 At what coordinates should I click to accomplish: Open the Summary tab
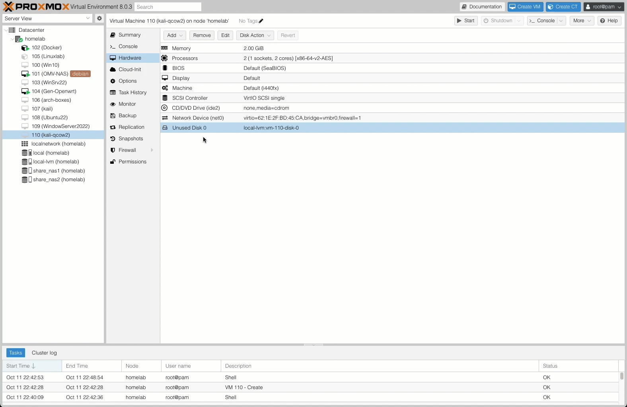pyautogui.click(x=133, y=35)
